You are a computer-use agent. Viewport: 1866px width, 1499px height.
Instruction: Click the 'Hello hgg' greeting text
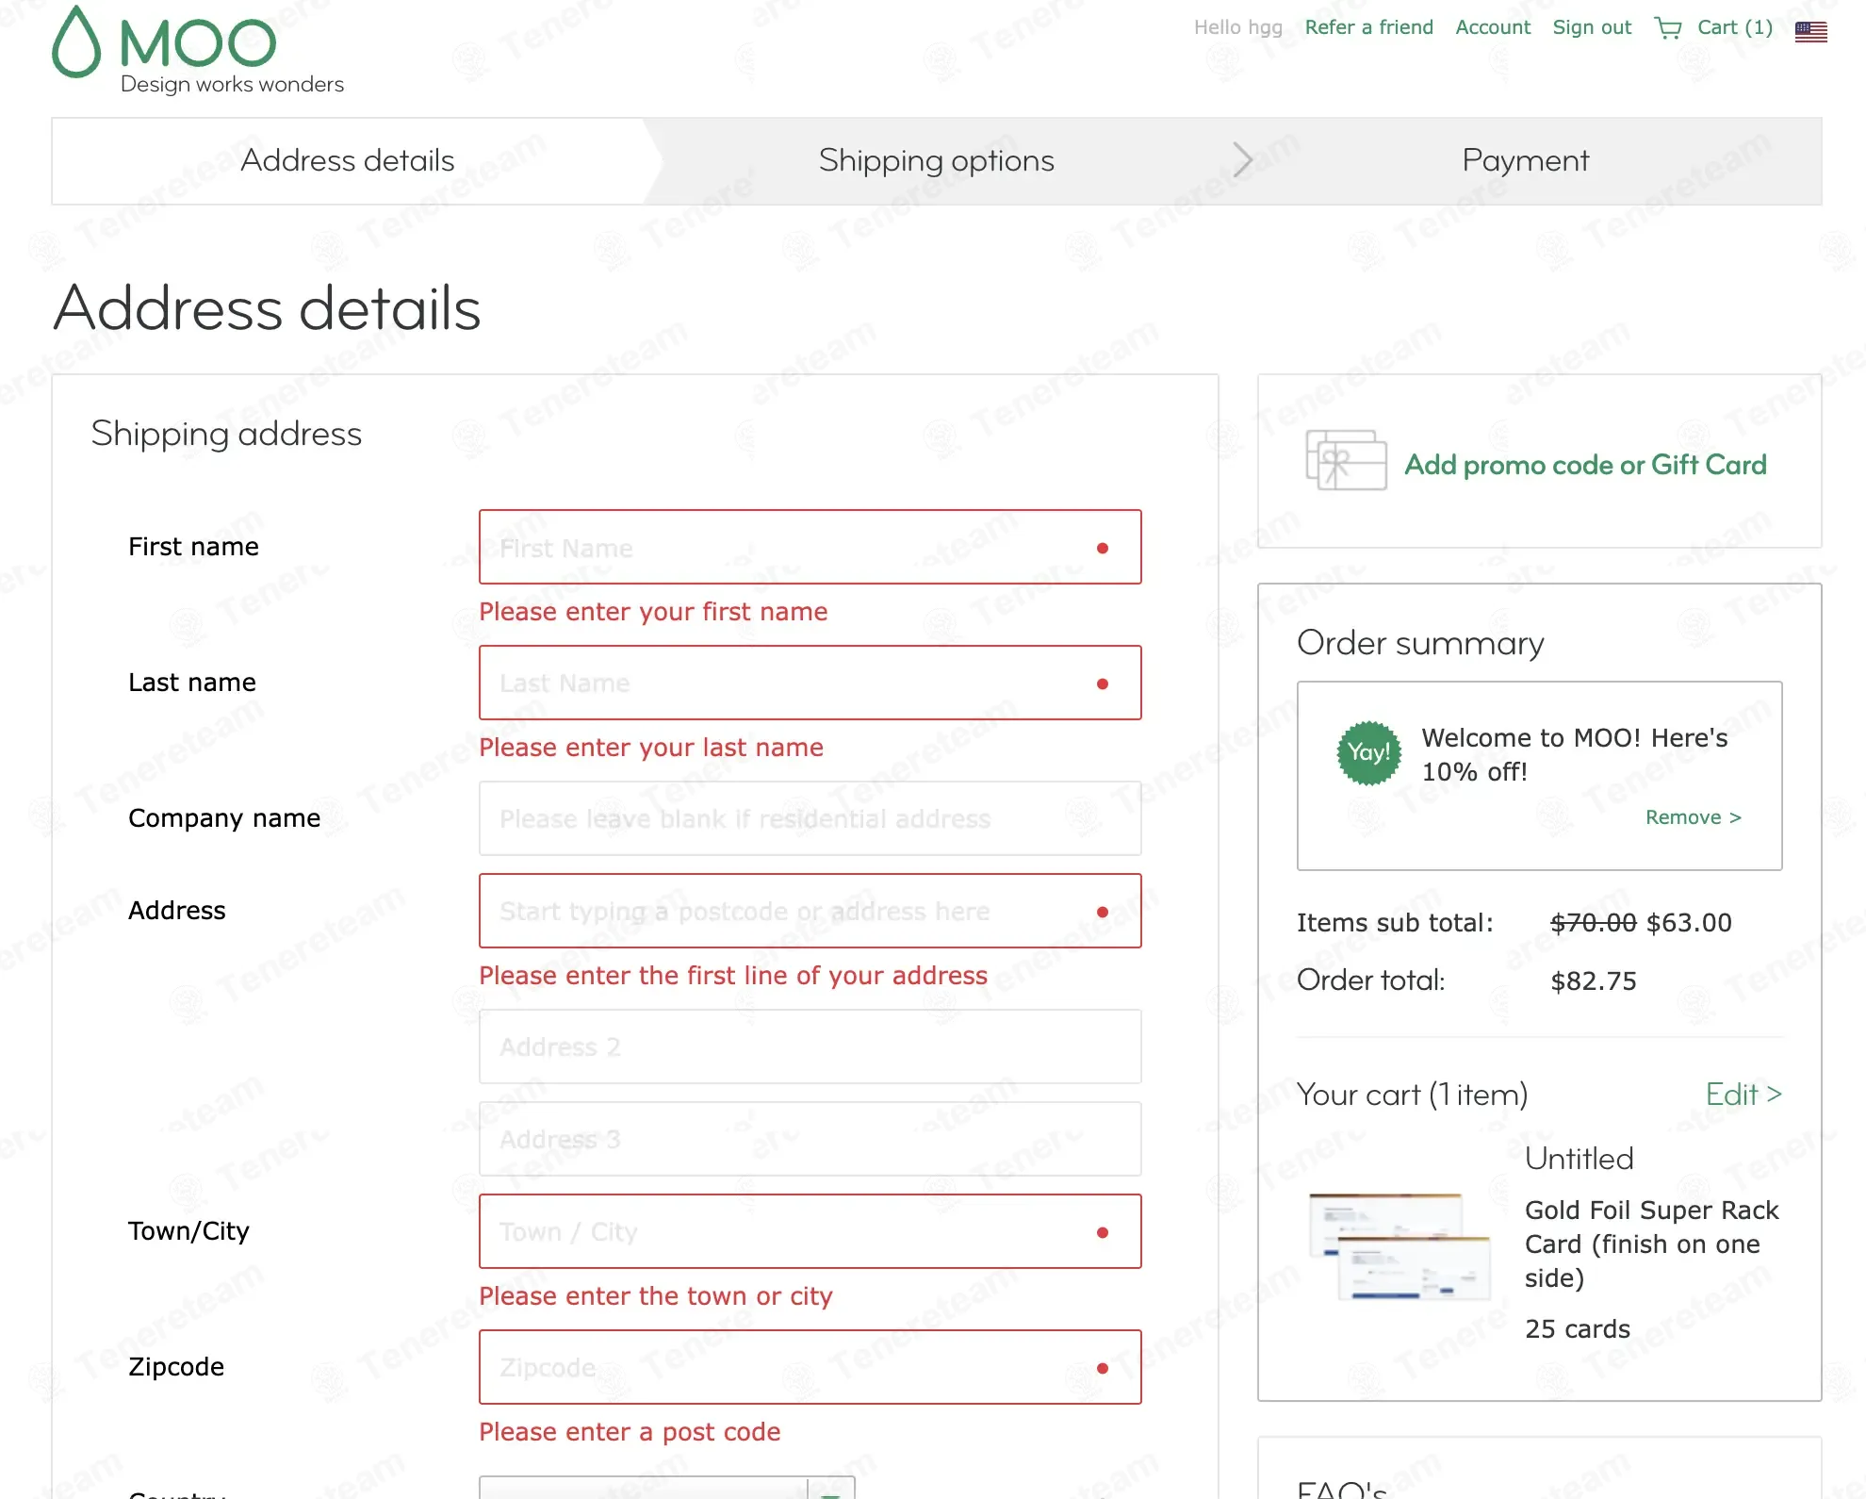pyautogui.click(x=1238, y=27)
